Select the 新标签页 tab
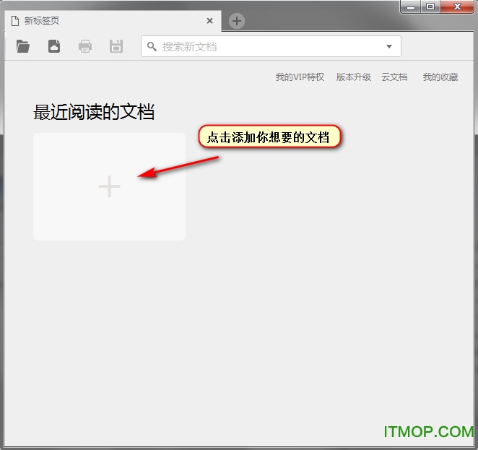Viewport: 478px width, 450px height. tap(113, 21)
